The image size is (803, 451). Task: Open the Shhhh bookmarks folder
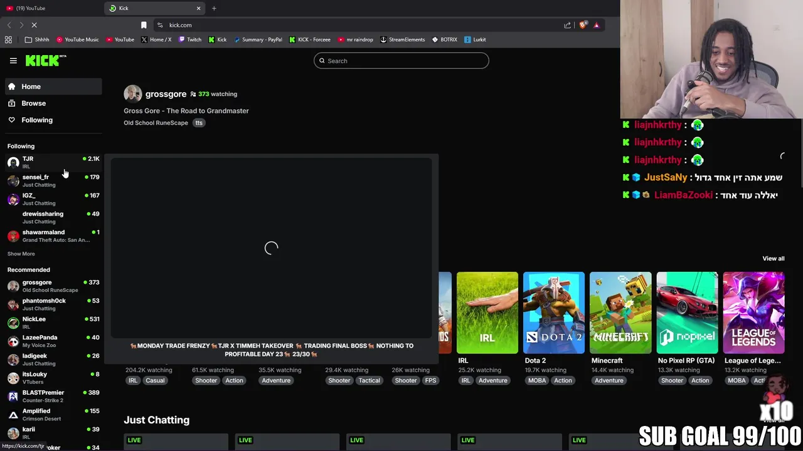[x=37, y=39]
